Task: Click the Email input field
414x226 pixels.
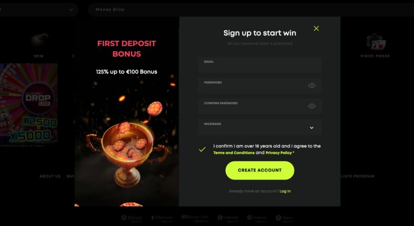Action: (x=260, y=65)
